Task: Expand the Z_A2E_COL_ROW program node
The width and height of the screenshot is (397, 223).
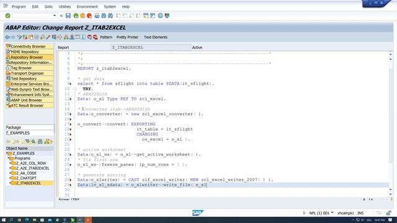Action: [11, 163]
